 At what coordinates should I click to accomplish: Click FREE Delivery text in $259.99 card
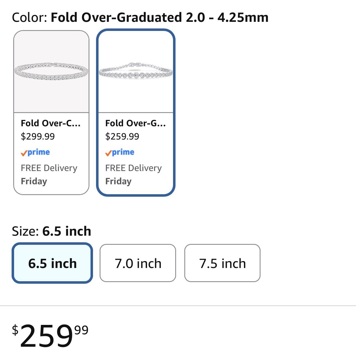point(134,168)
